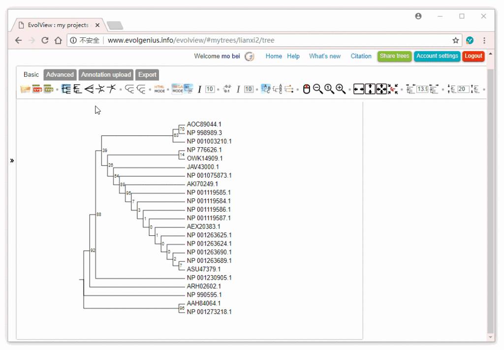Click the Share trees button
Image resolution: width=504 pixels, height=350 pixels.
[x=394, y=56]
